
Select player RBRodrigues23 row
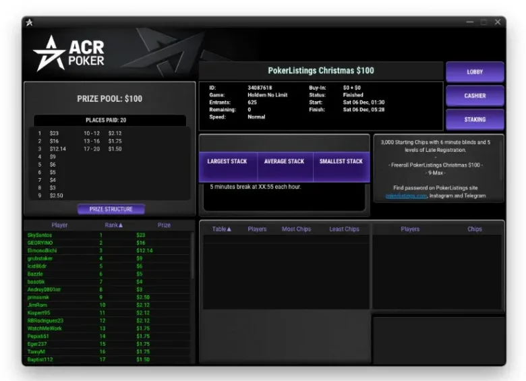pyautogui.click(x=109, y=320)
